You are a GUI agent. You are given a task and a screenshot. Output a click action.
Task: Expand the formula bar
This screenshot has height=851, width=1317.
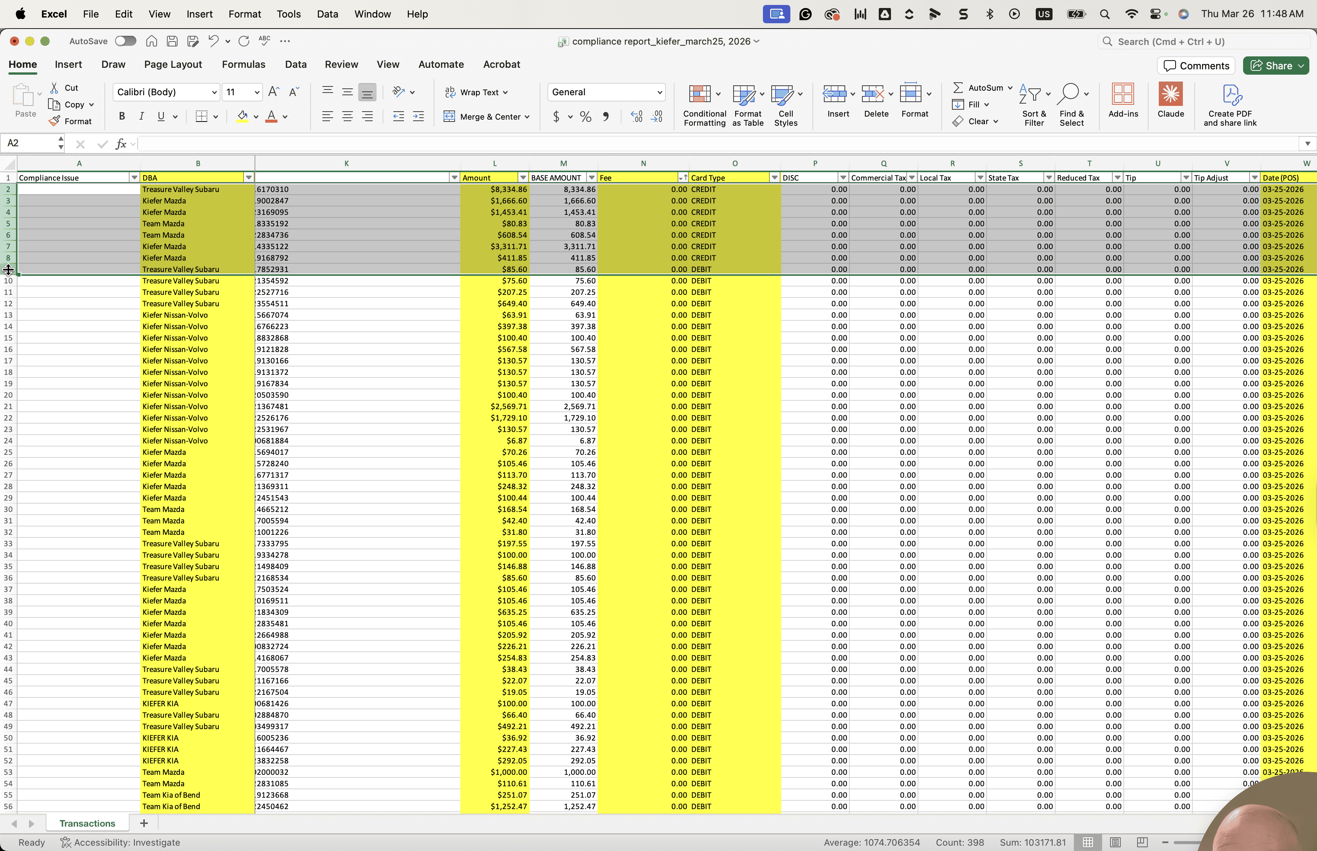coord(1307,144)
